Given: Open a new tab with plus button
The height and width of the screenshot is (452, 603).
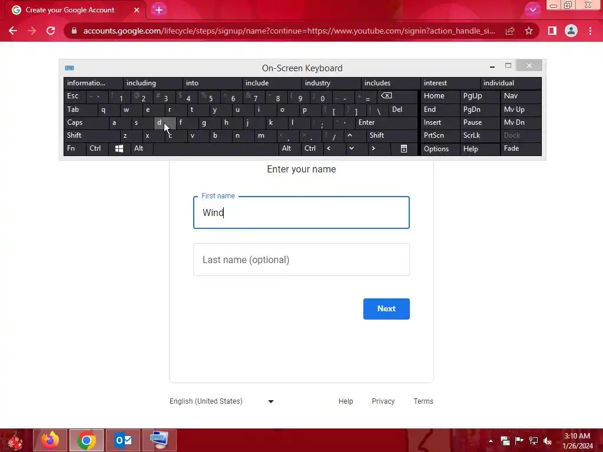Looking at the screenshot, I should [x=159, y=10].
